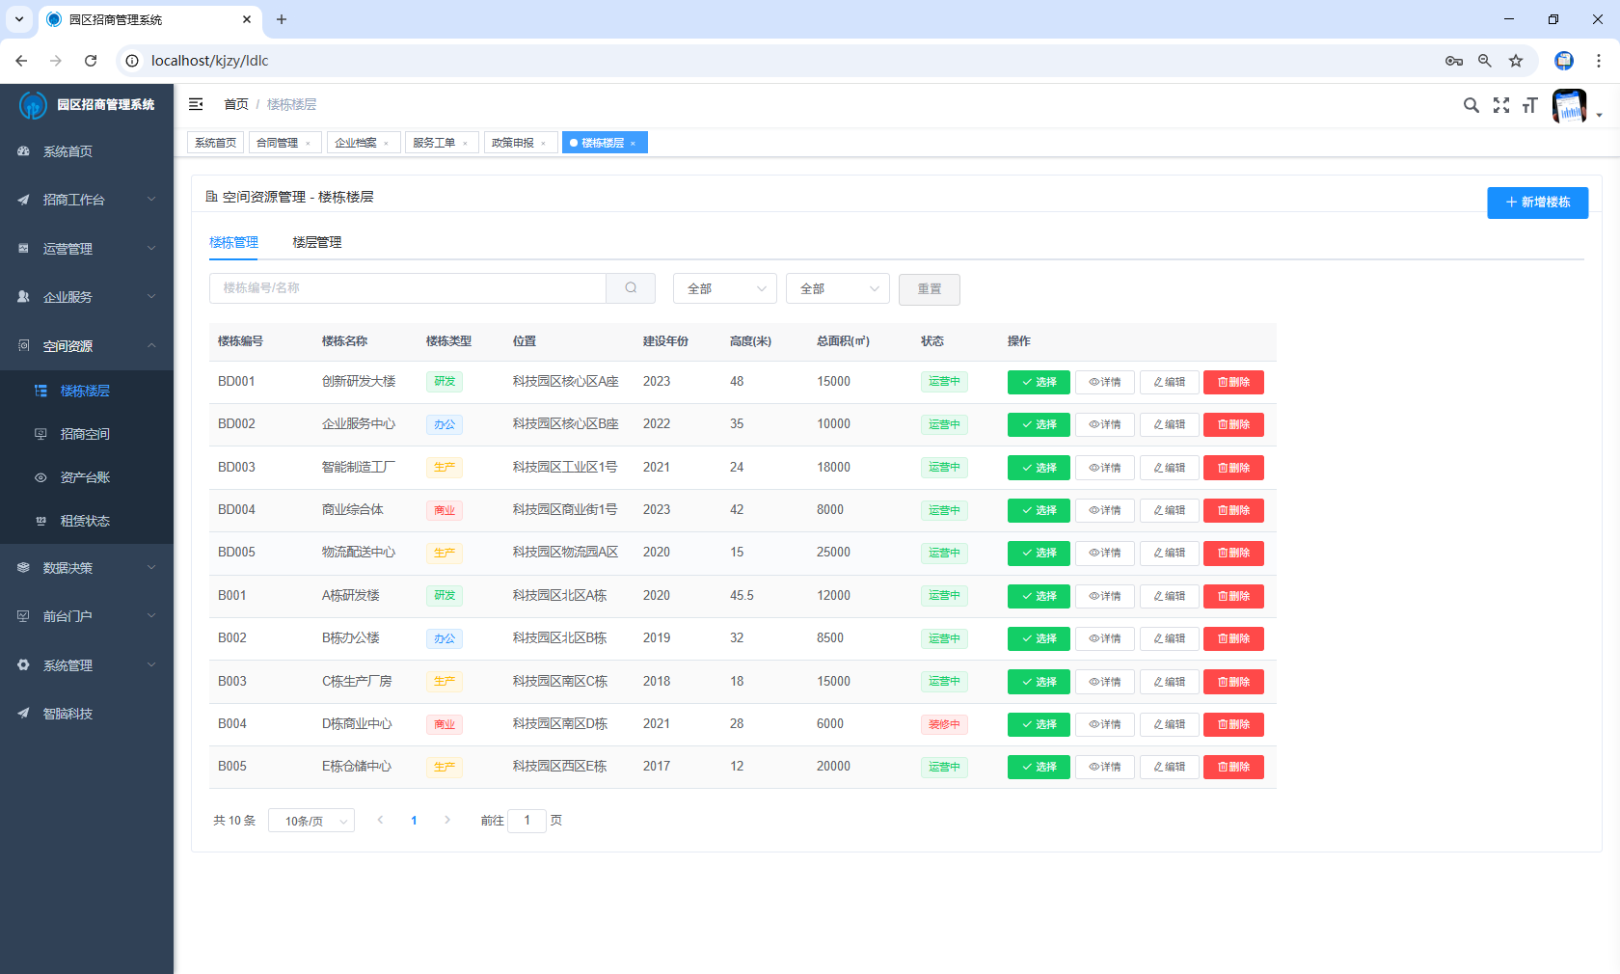Viewport: 1620px width, 974px height.
Task: Delete building BD003 智能制造工厂
Action: click(x=1233, y=468)
